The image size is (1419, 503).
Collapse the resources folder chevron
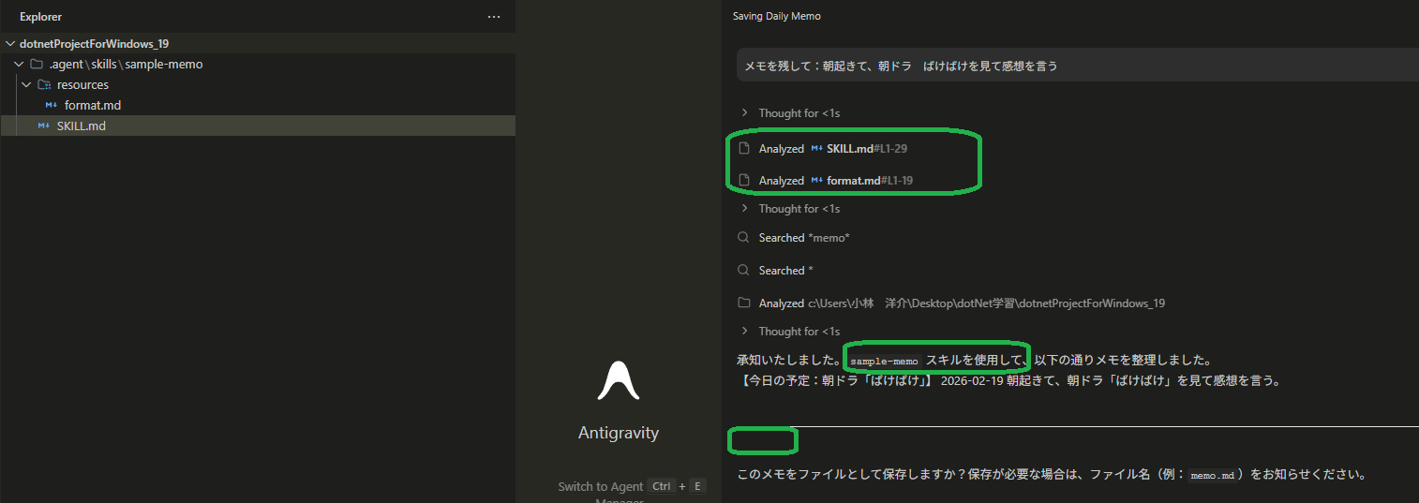(x=26, y=85)
